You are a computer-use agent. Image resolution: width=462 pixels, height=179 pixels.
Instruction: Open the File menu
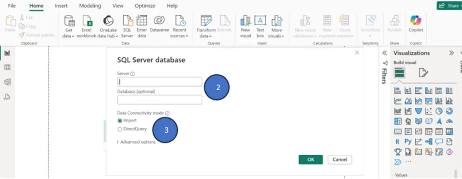pyautogui.click(x=12, y=6)
